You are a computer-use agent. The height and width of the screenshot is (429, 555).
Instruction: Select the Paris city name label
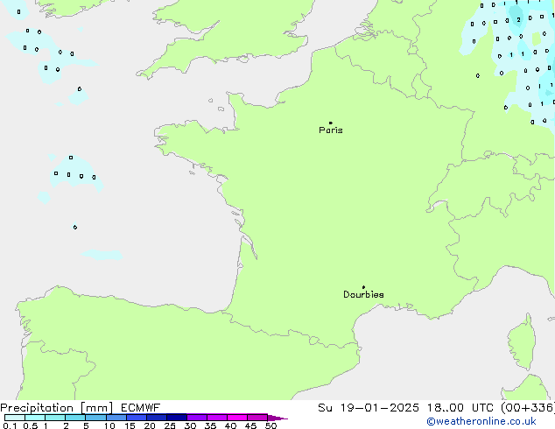pos(331,130)
